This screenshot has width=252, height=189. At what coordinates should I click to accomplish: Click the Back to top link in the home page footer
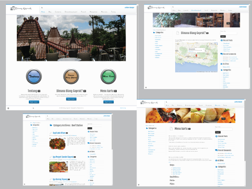[123, 108]
